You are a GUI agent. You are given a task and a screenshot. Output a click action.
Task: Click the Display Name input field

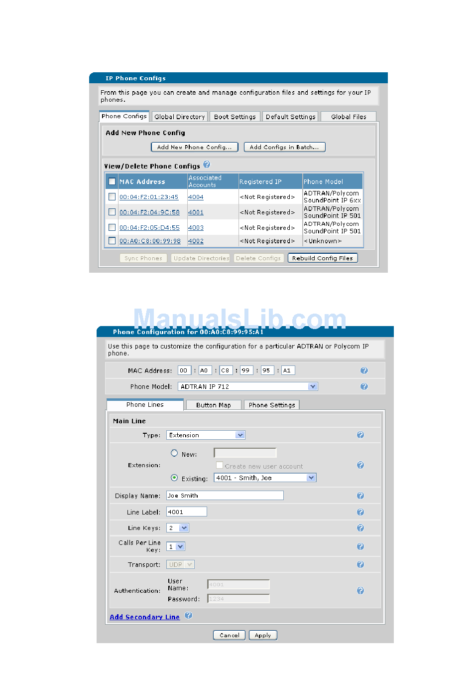225,496
